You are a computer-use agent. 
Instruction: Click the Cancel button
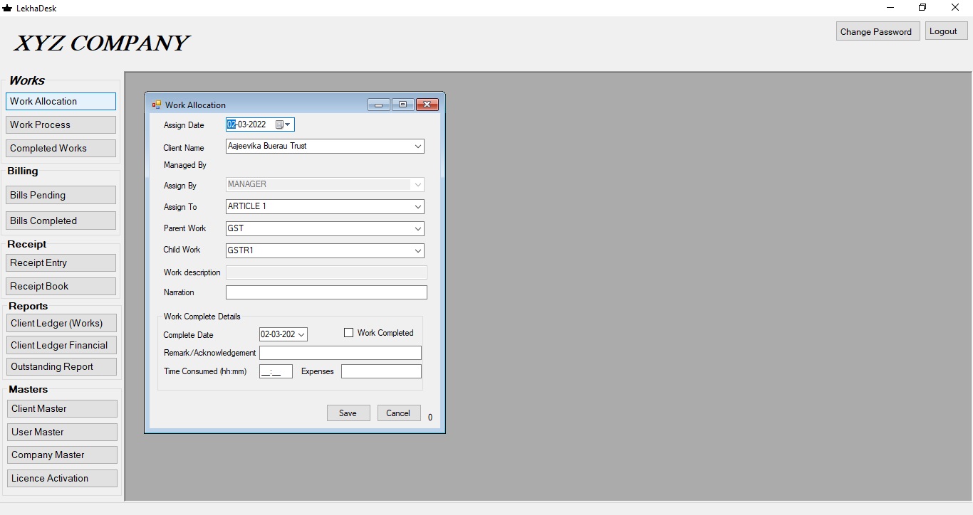pos(399,413)
